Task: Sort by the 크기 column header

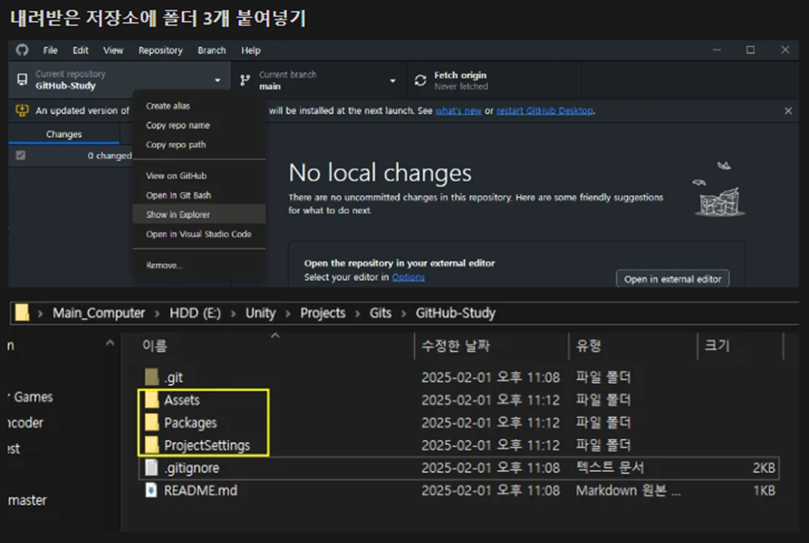Action: point(717,345)
